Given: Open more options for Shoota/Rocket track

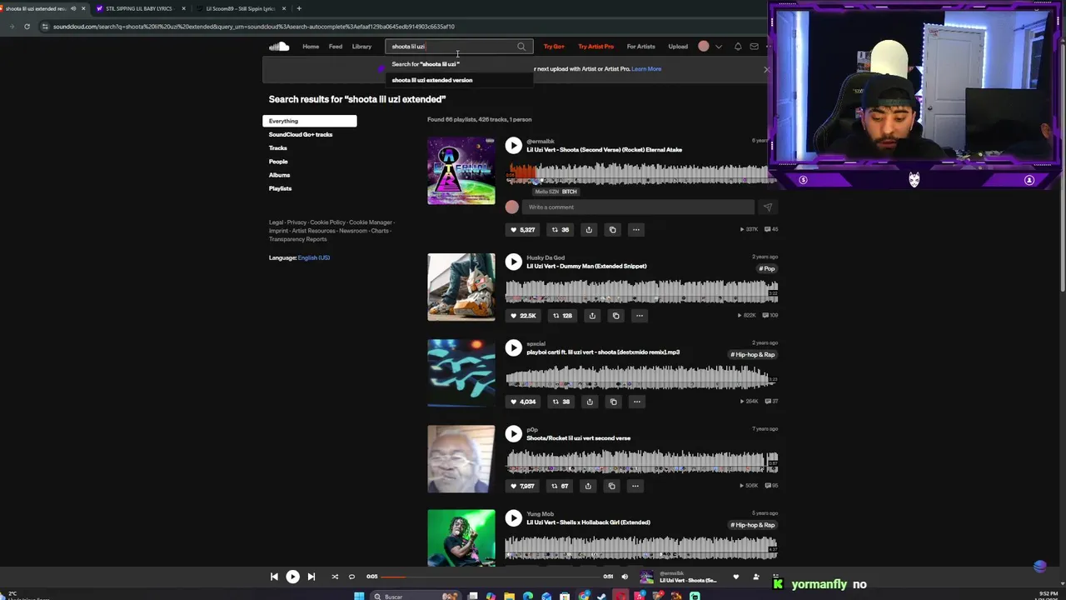Looking at the screenshot, I should (x=635, y=486).
